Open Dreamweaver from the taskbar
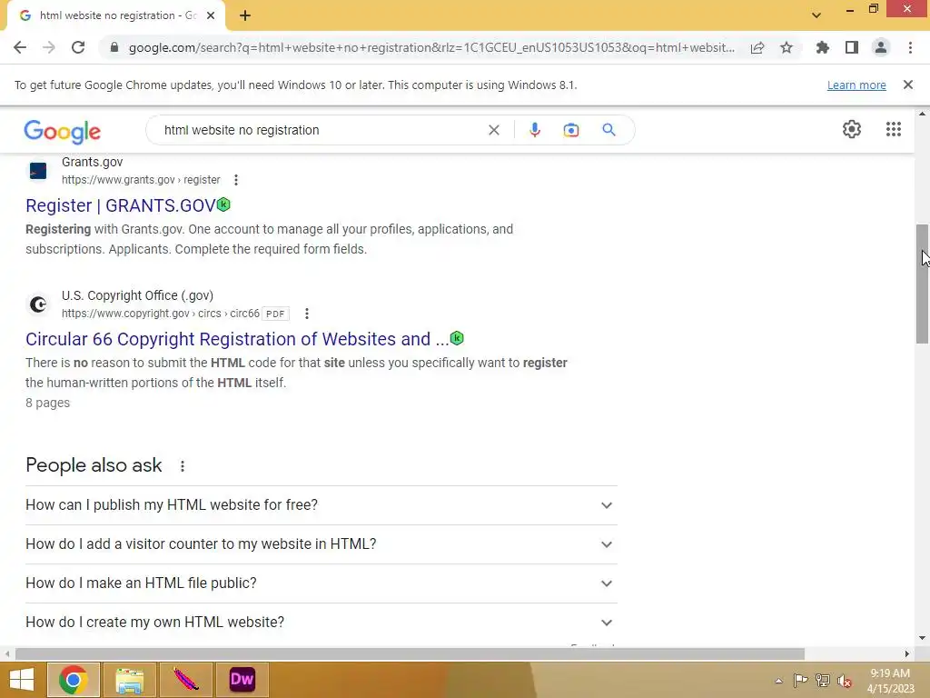930x698 pixels. tap(242, 680)
